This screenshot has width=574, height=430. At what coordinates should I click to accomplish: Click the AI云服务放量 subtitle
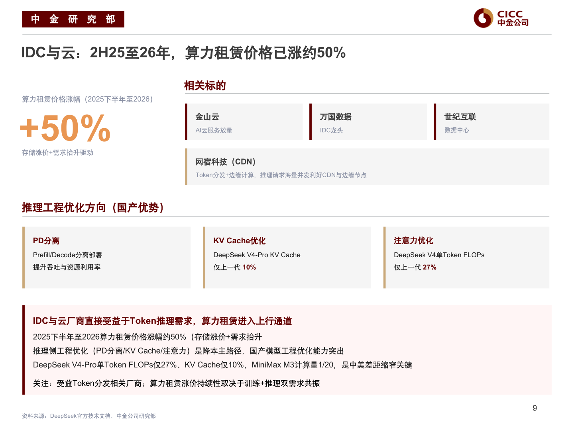click(214, 130)
